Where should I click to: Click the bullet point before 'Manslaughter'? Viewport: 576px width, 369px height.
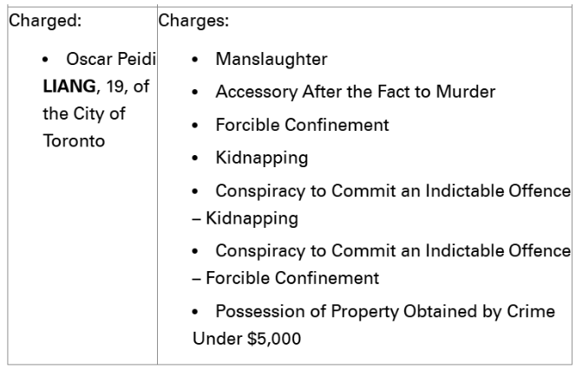coord(195,60)
